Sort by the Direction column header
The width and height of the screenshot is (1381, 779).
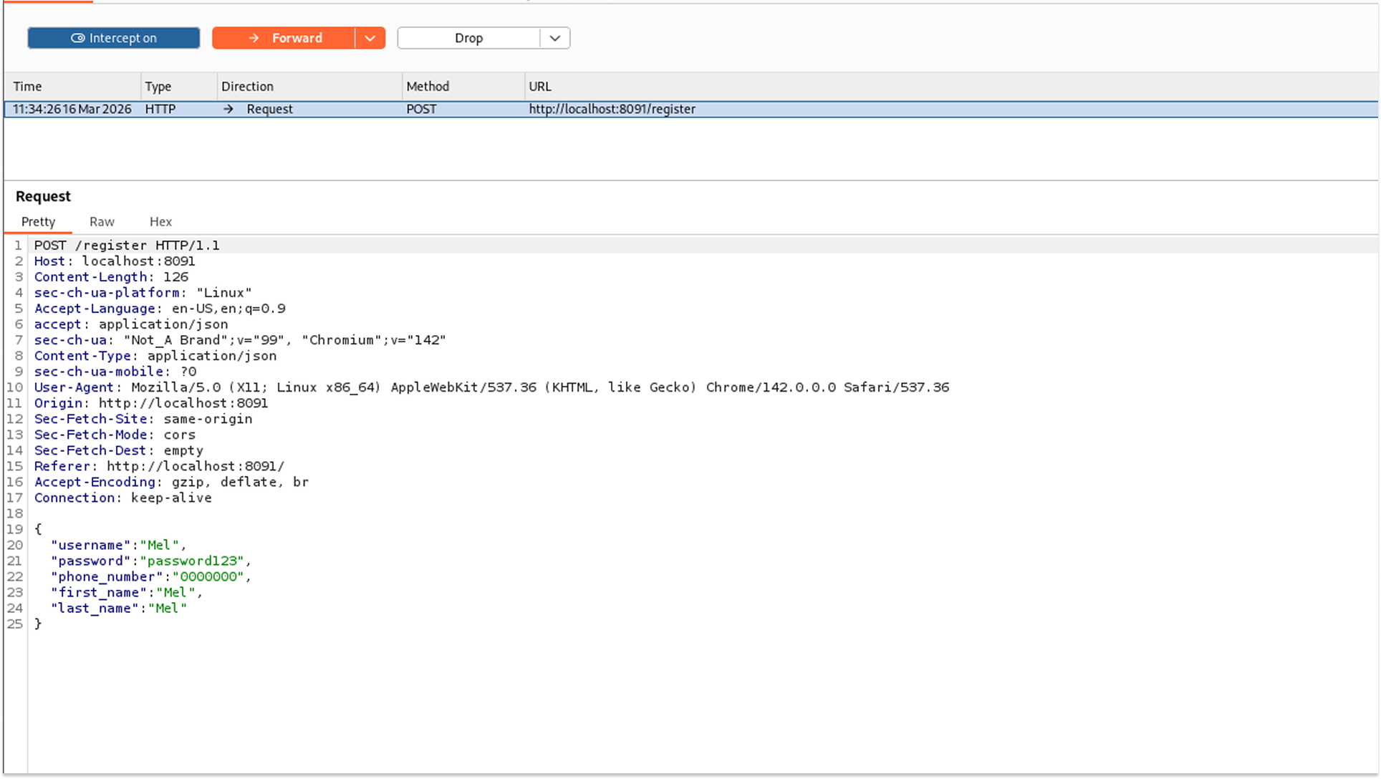point(247,87)
